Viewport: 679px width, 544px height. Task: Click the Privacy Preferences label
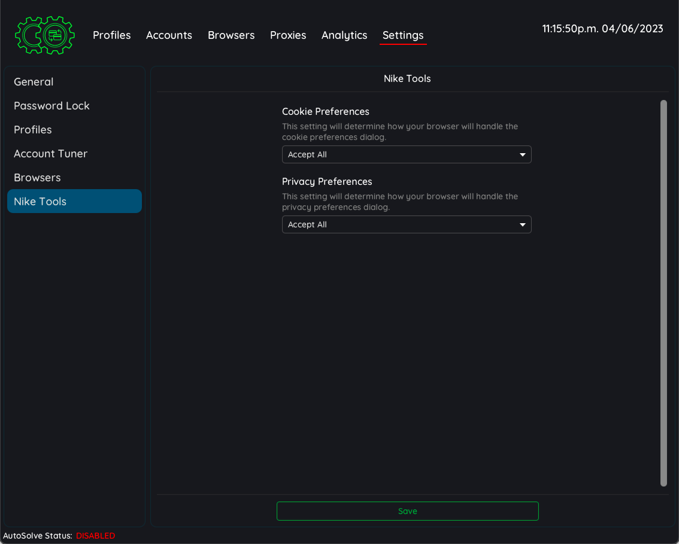coord(327,182)
